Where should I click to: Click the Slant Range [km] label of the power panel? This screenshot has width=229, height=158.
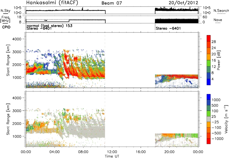8,60
